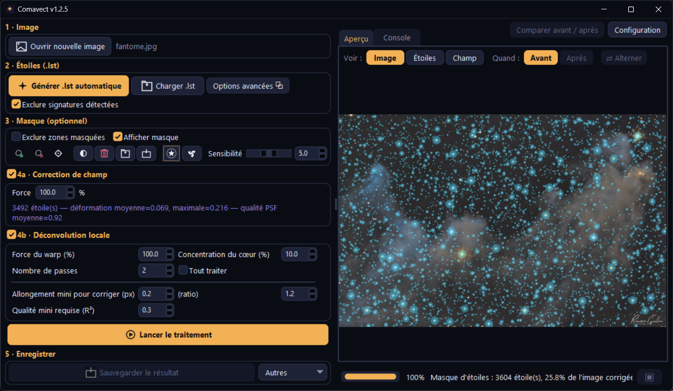This screenshot has width=673, height=391.
Task: Delete the mask using the trash icon
Action: 105,153
